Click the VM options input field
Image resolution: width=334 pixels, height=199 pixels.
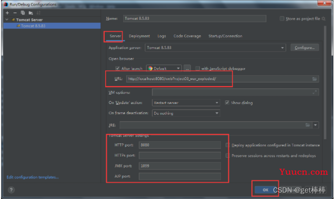(235, 92)
